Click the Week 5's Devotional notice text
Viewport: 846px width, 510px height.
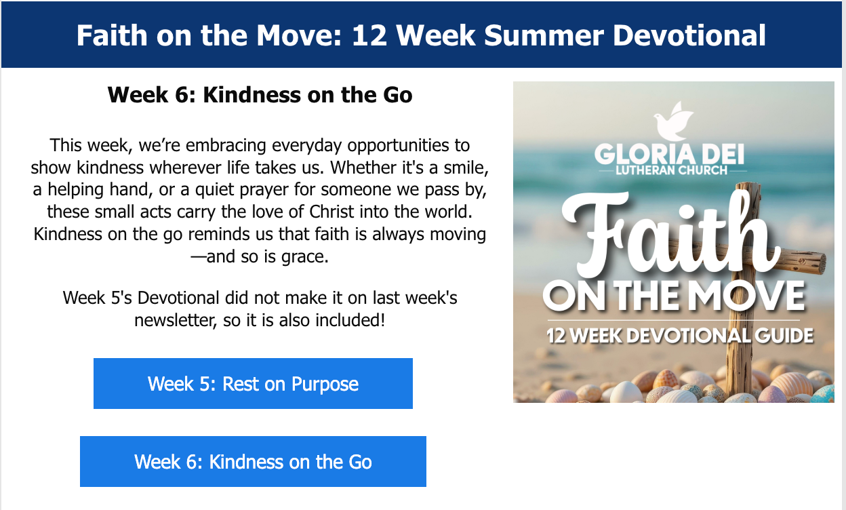coord(260,298)
